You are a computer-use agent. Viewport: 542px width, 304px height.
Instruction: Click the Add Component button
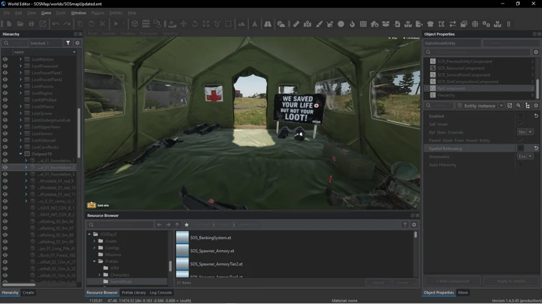(x=452, y=281)
